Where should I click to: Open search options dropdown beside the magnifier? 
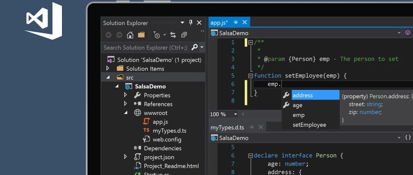202,47
